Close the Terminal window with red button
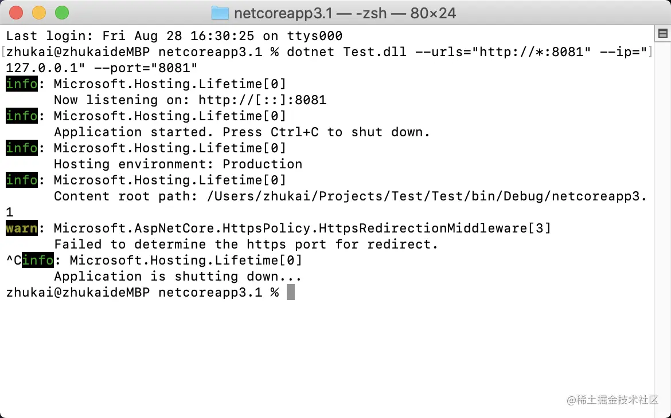 [x=17, y=13]
